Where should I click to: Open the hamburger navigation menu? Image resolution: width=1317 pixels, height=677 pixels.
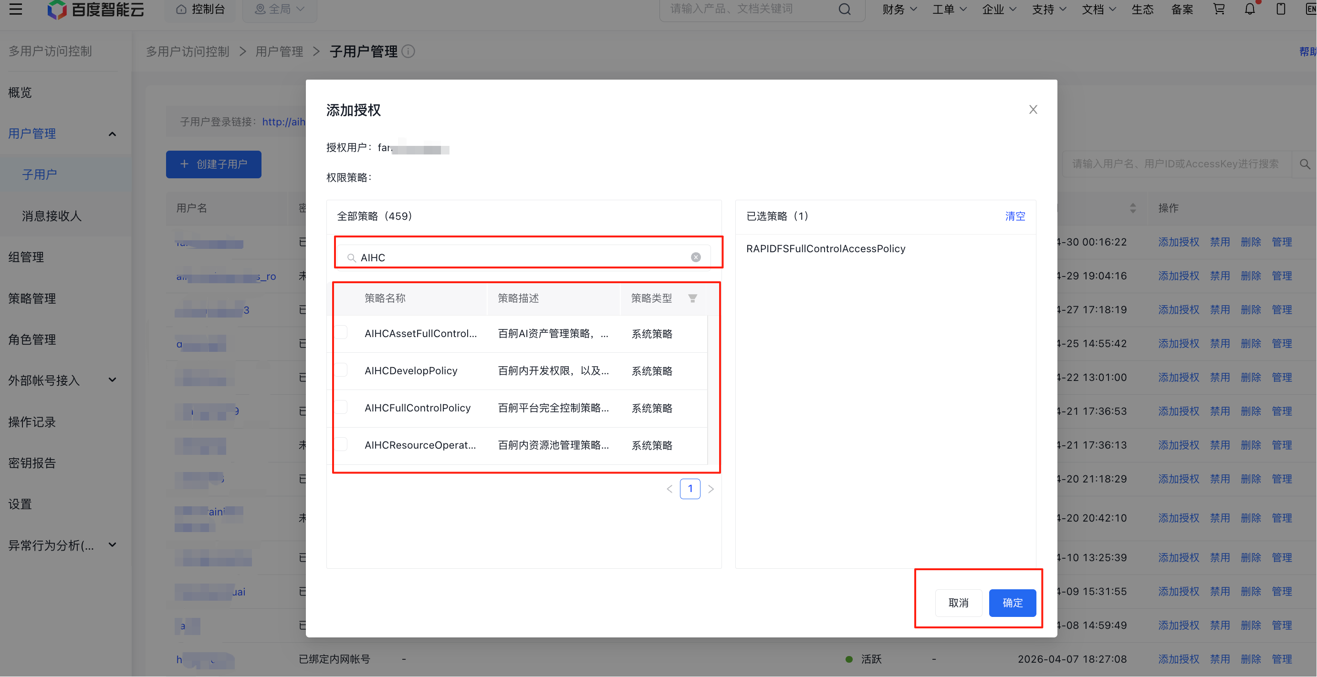click(16, 9)
